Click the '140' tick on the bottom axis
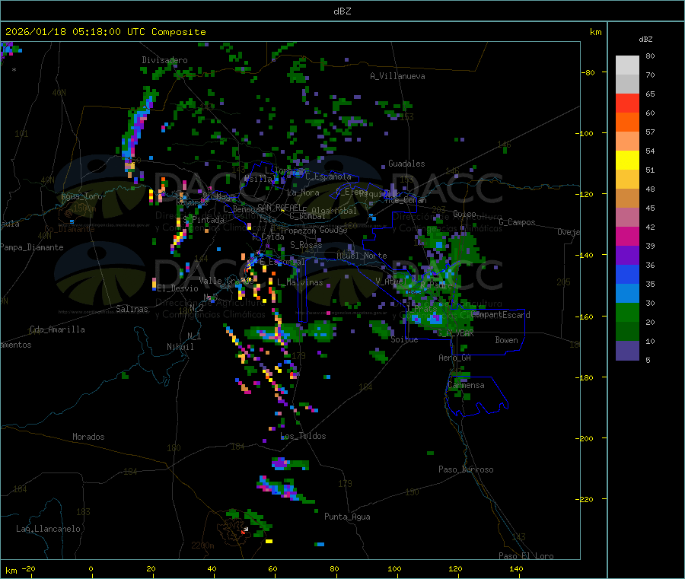 (516, 569)
